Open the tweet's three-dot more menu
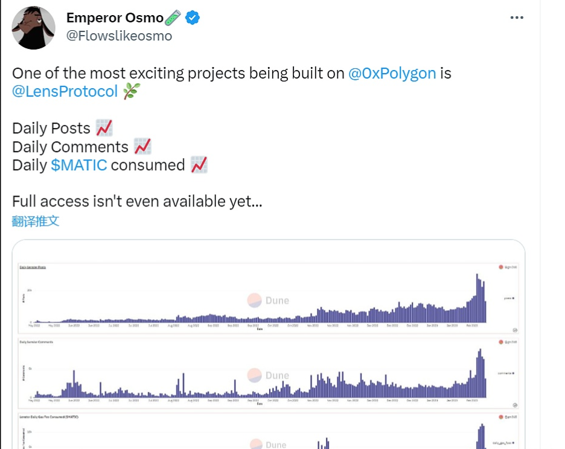This screenshot has height=449, width=565. click(517, 18)
